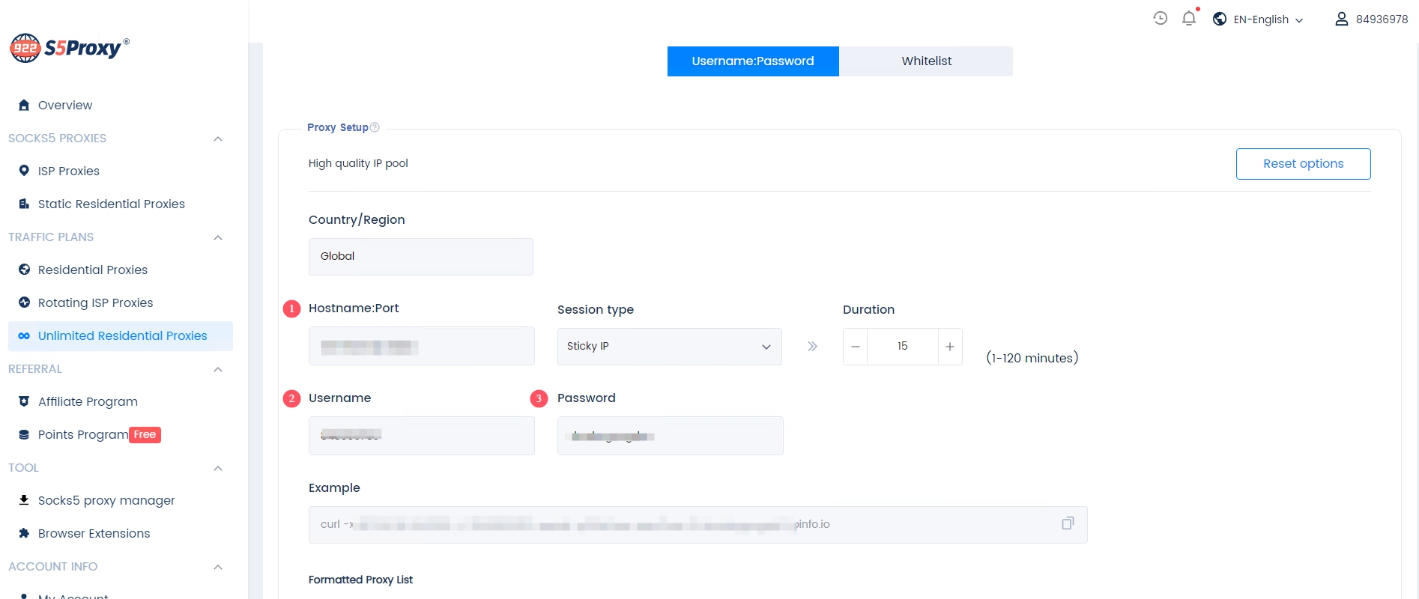Click the Country/Region Global field

click(x=420, y=257)
